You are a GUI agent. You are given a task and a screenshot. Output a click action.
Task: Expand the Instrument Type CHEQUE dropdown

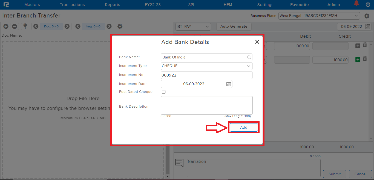(249, 66)
